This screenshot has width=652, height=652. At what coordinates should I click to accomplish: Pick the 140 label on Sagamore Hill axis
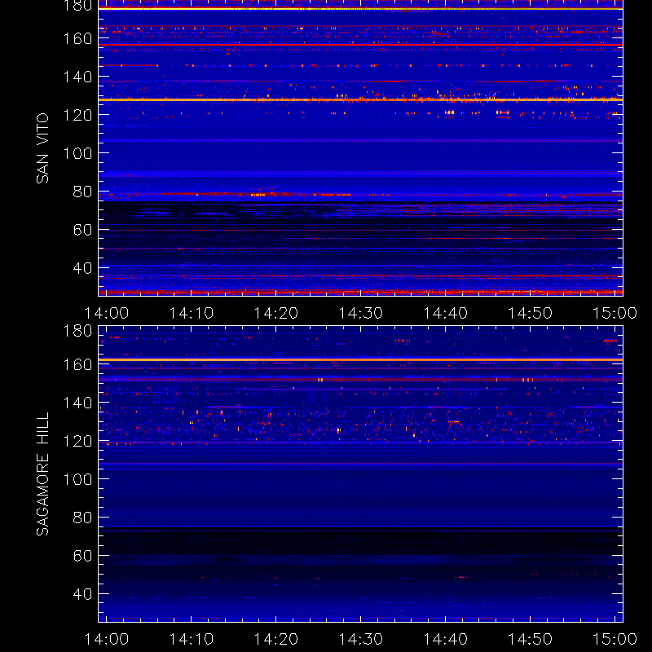(77, 403)
